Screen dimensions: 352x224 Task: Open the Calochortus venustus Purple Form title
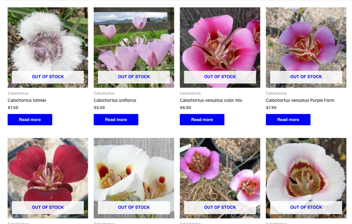[x=300, y=100]
